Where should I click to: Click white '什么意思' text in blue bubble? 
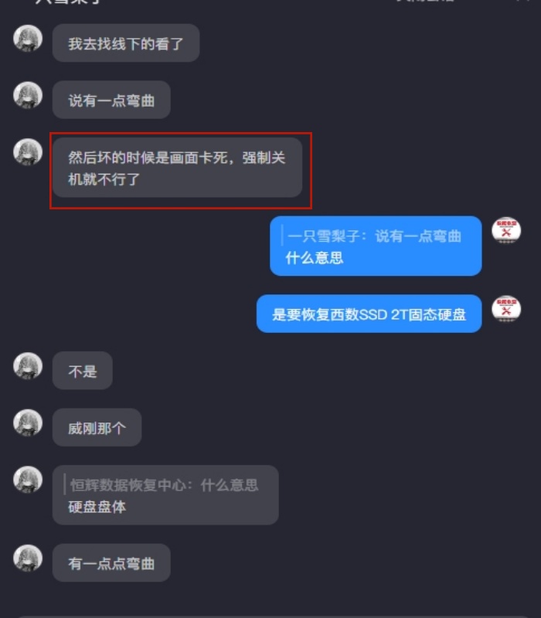click(315, 258)
